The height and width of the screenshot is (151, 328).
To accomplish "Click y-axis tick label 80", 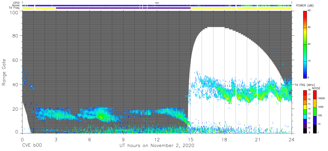I will (x=15, y=36).
